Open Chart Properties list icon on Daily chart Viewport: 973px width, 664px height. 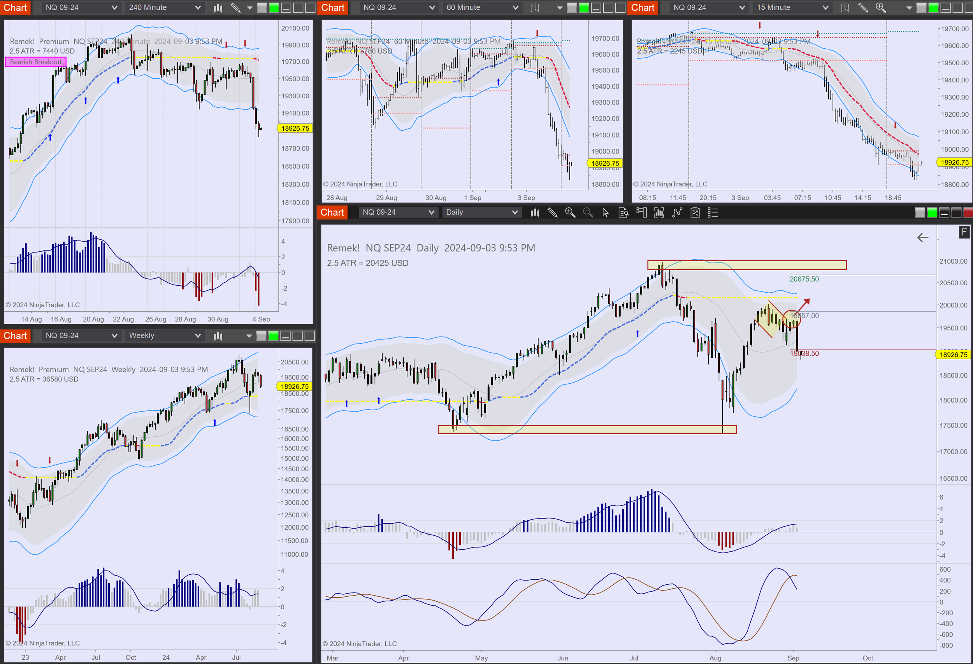click(x=713, y=212)
